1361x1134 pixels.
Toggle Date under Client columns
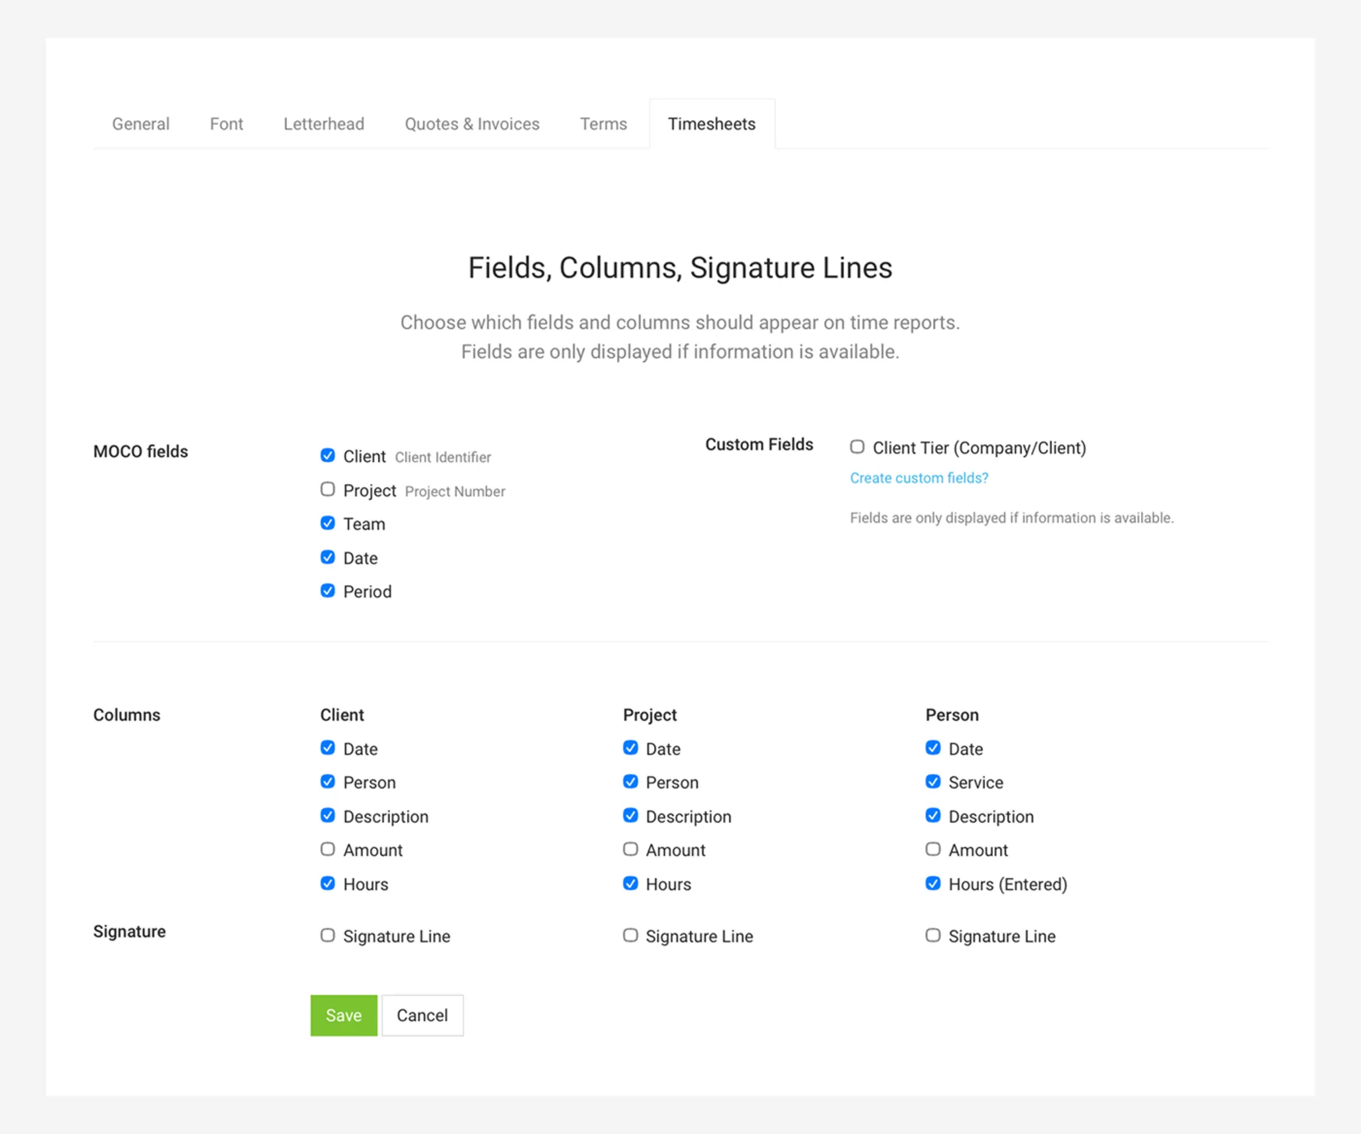coord(328,748)
